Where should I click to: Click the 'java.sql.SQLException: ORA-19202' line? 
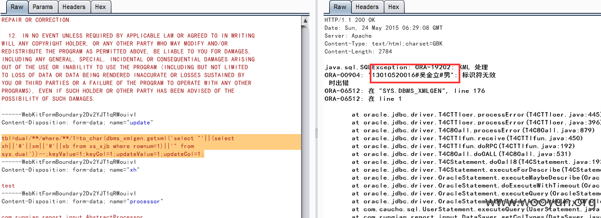(406, 67)
